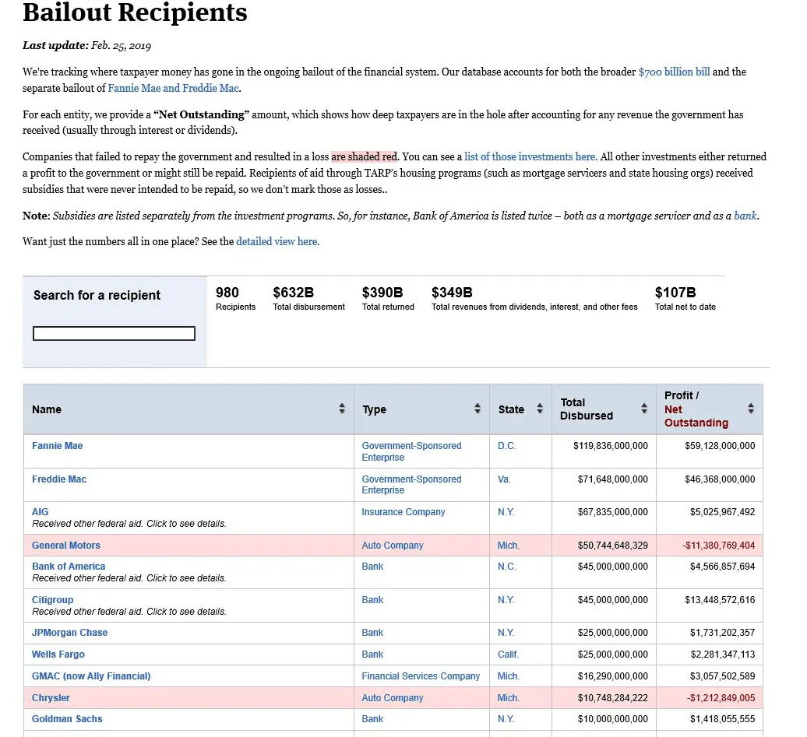This screenshot has width=807, height=737.
Task: Click Auto Company type in Chrysler row
Action: (x=392, y=698)
